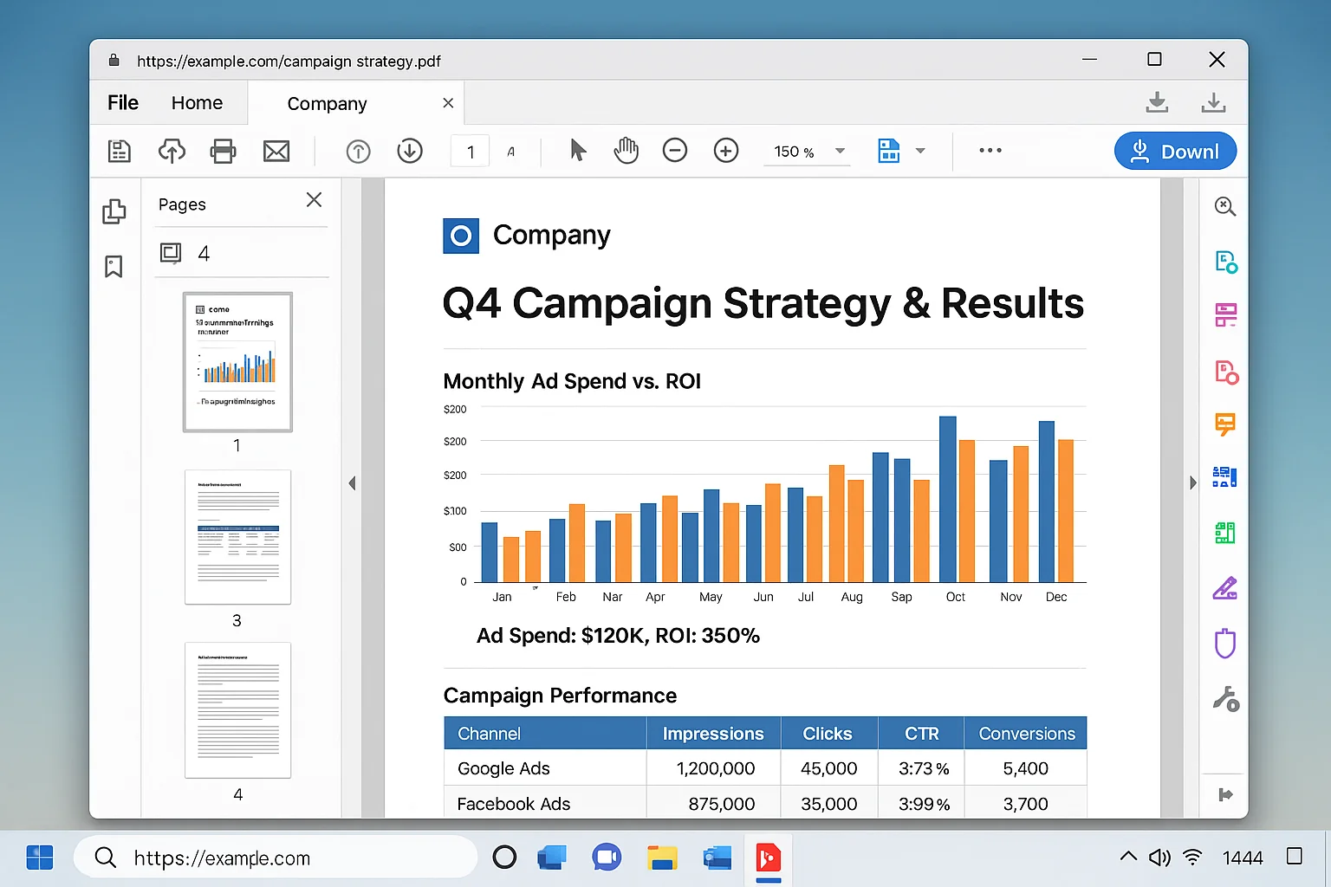This screenshot has height=887, width=1331.
Task: Open the File menu
Action: [122, 102]
